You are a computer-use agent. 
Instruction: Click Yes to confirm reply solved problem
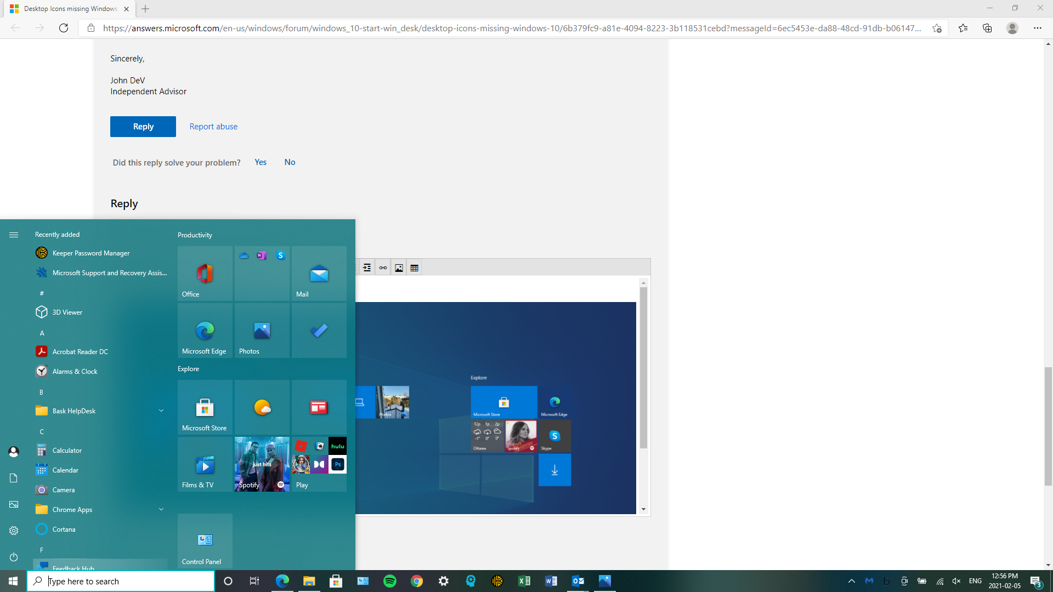(x=259, y=162)
